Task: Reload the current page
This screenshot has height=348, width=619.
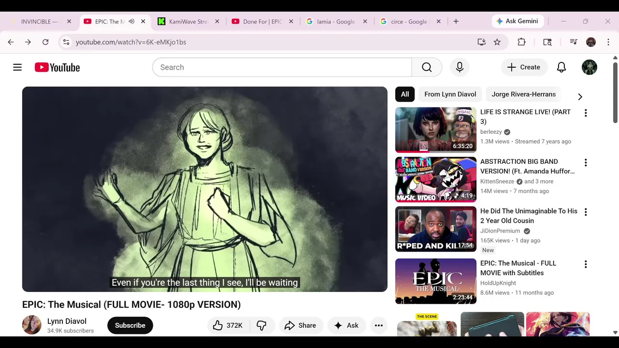Action: [x=45, y=42]
